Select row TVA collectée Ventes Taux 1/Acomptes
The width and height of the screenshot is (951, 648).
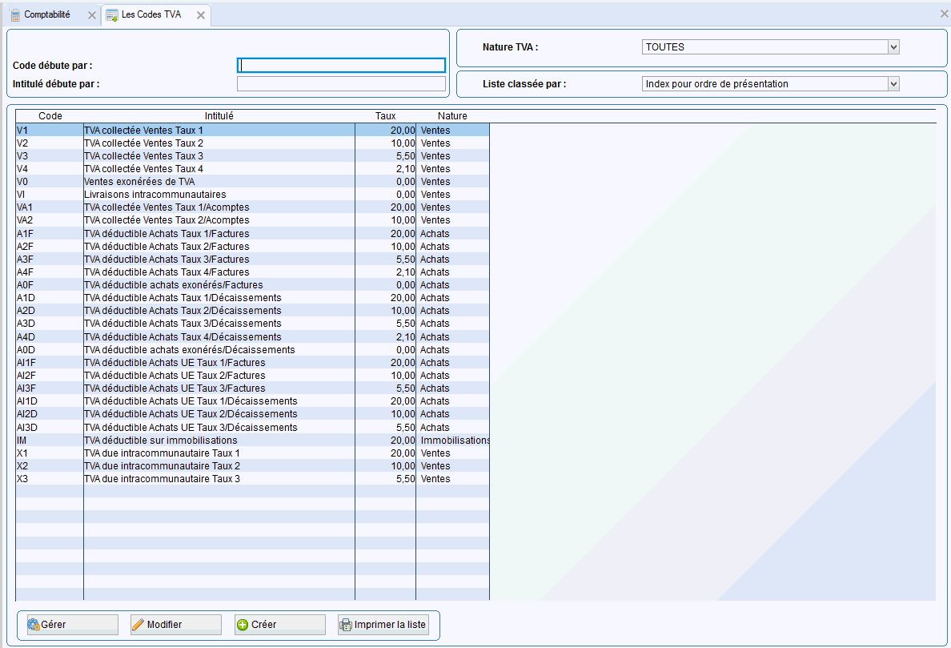click(252, 207)
